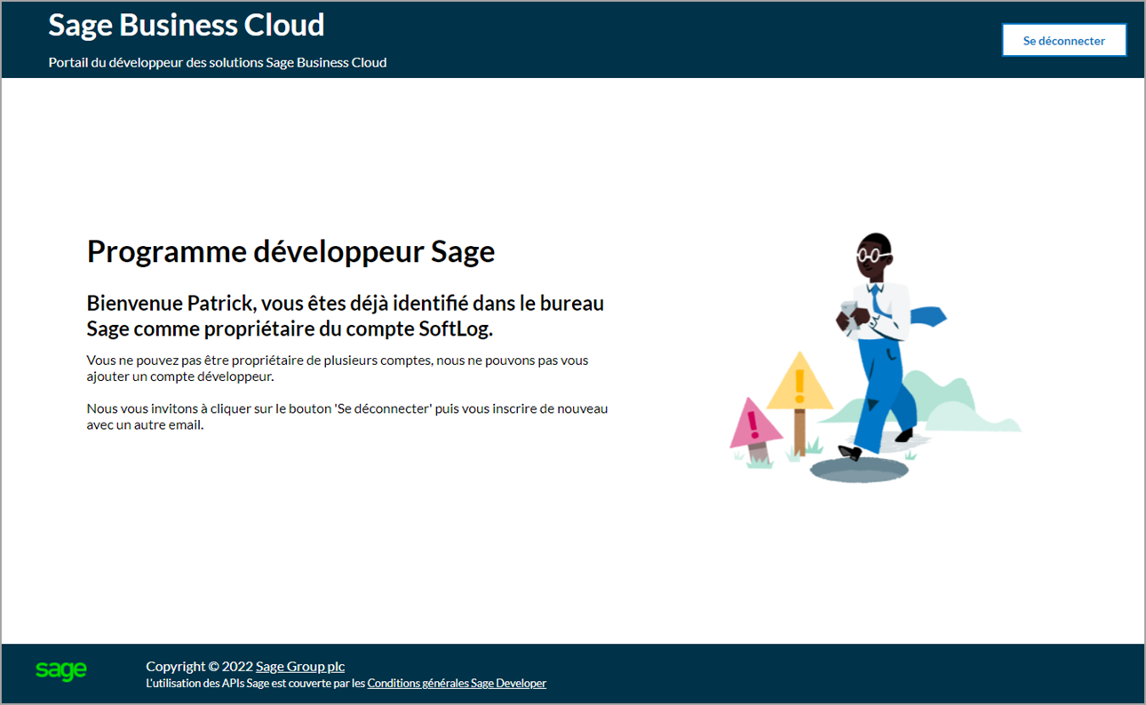
Task: Click the Sage Business Cloud header title
Action: [x=187, y=25]
